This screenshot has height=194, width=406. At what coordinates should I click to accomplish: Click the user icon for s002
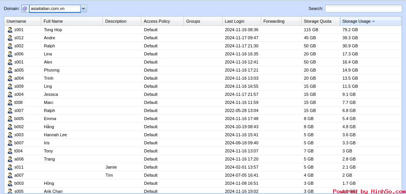coord(10,46)
